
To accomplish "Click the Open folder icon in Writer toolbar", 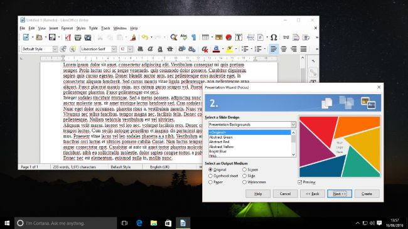I will [x=39, y=38].
